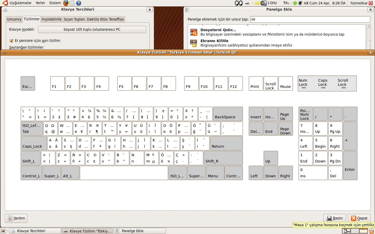Select the 'Ekrannı Kilitle' list row
Screen dimensions: 375x234
pos(277,43)
